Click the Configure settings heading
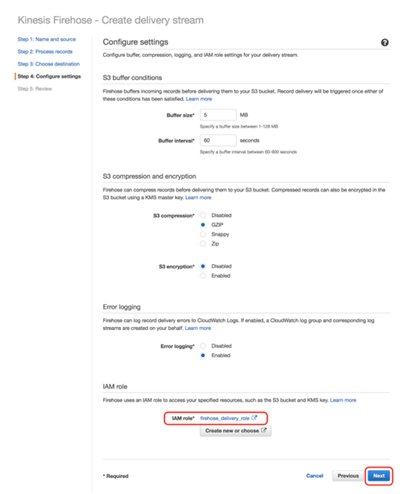Screen dimensions: 417x494 click(136, 42)
